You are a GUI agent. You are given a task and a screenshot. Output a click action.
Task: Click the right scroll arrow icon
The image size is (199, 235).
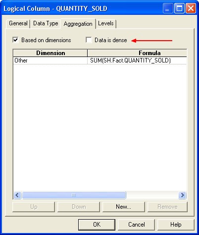[x=182, y=195]
